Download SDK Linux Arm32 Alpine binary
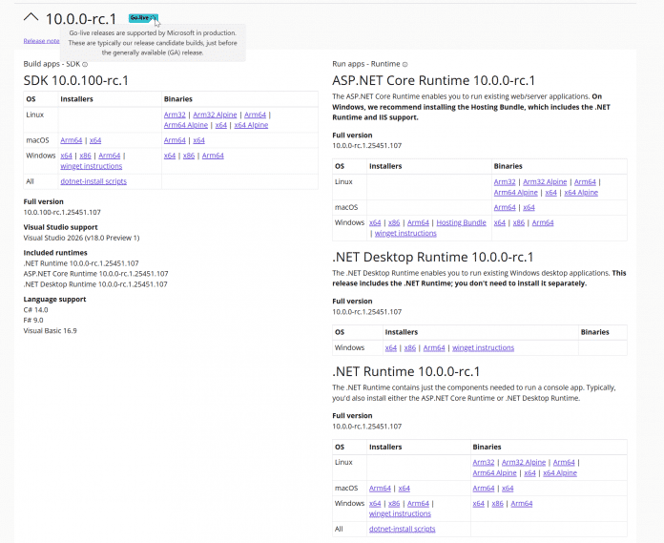664x543 pixels. 215,115
